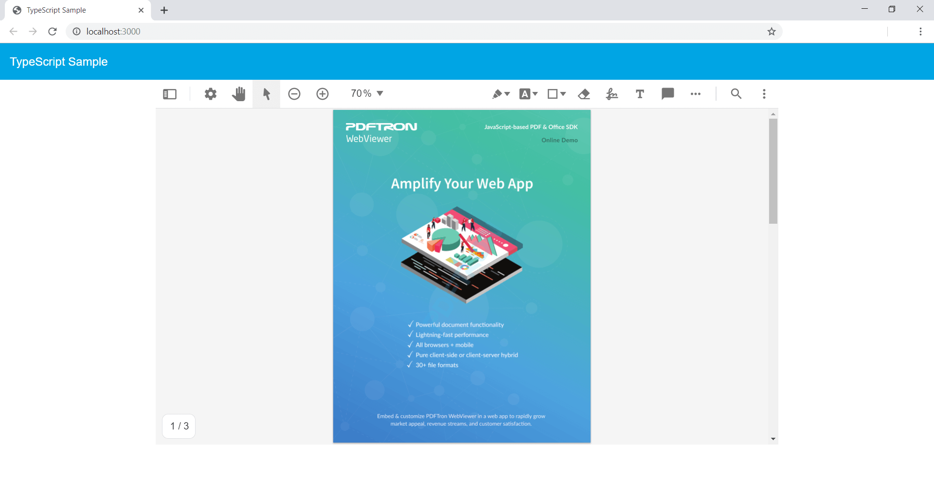Zoom out with the minus button
This screenshot has height=500, width=934.
tap(294, 94)
